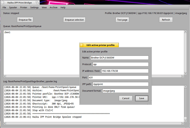Click the log vertical scrollbar thumb
Viewport: 190px width, 128px height.
pyautogui.click(x=185, y=118)
